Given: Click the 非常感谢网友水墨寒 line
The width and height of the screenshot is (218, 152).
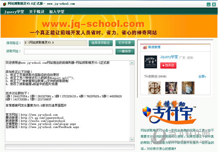Looking at the screenshot, I should 36,106.
